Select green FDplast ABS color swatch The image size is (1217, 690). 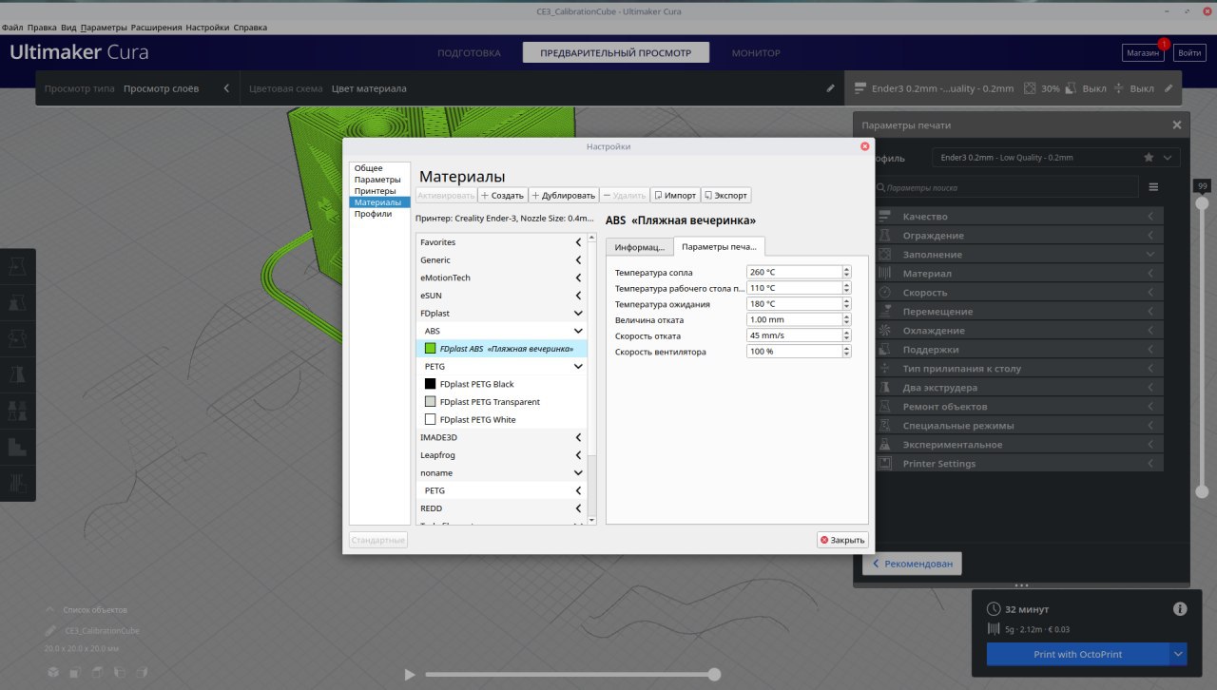[431, 349]
